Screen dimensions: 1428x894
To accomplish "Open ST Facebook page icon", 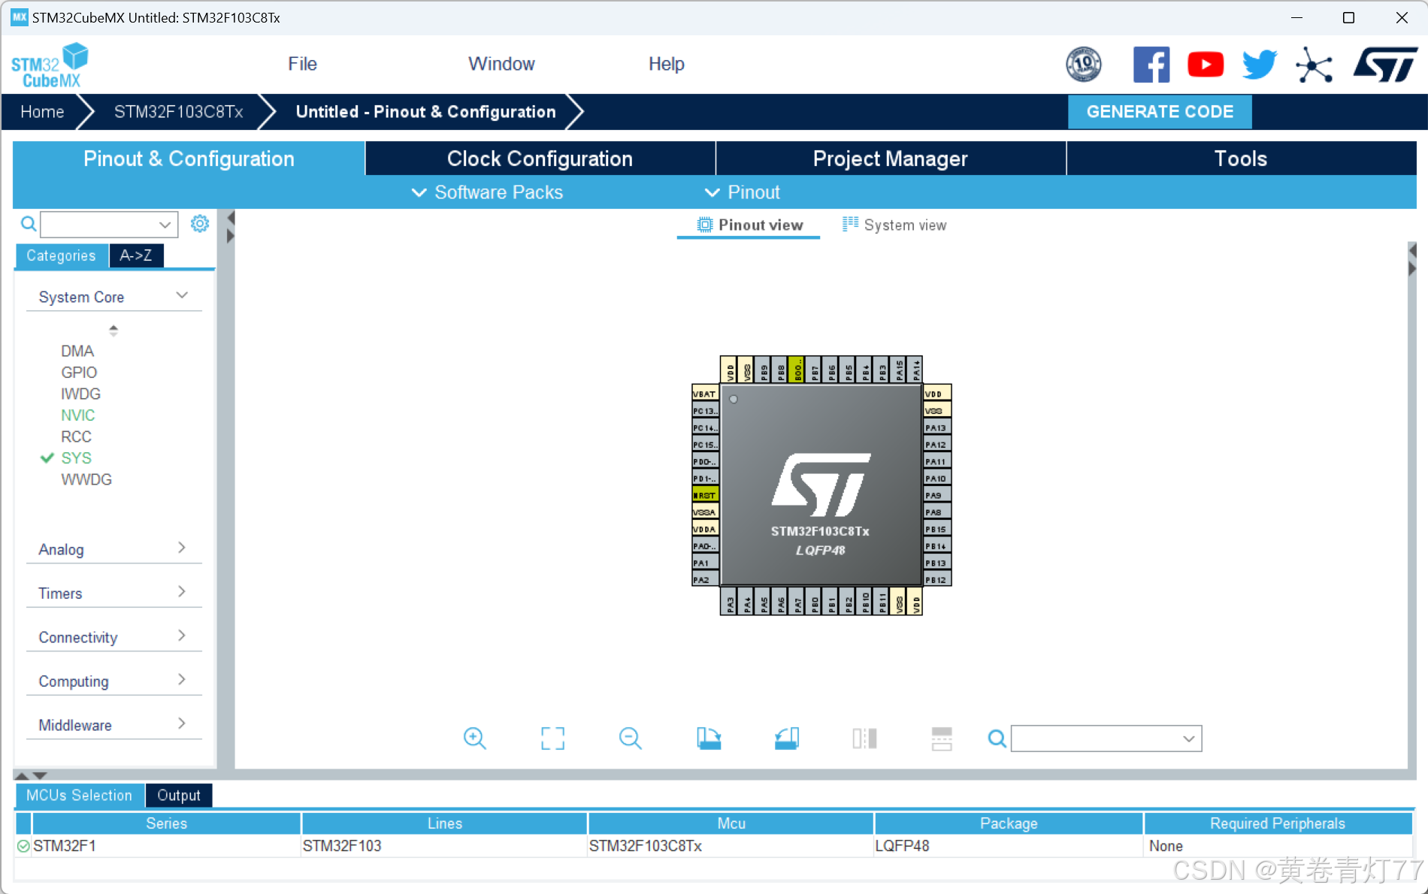I will point(1151,65).
